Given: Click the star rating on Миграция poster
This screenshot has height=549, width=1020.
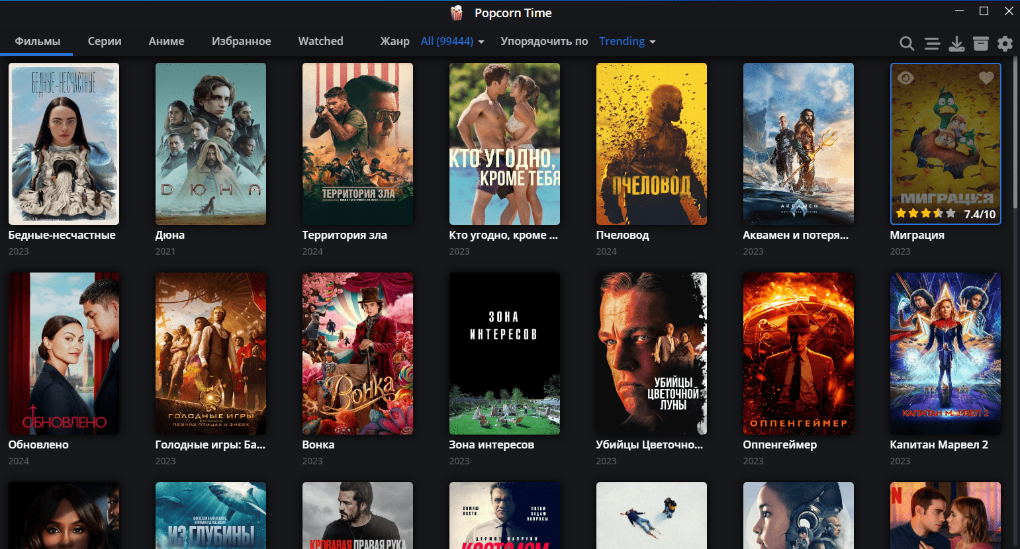Looking at the screenshot, I should (x=925, y=214).
